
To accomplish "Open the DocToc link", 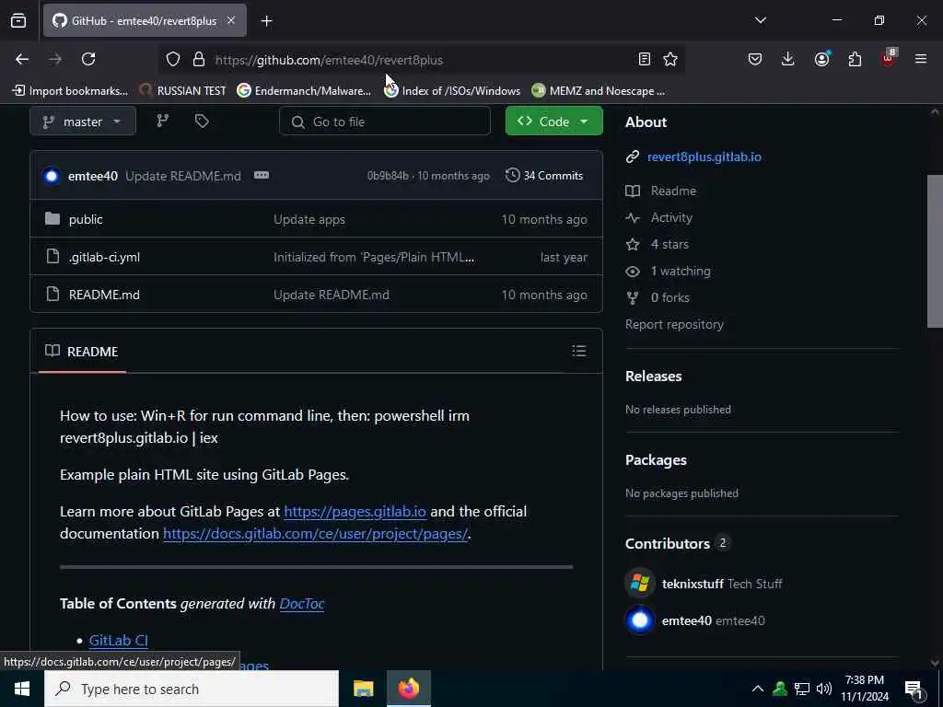I will pos(302,604).
